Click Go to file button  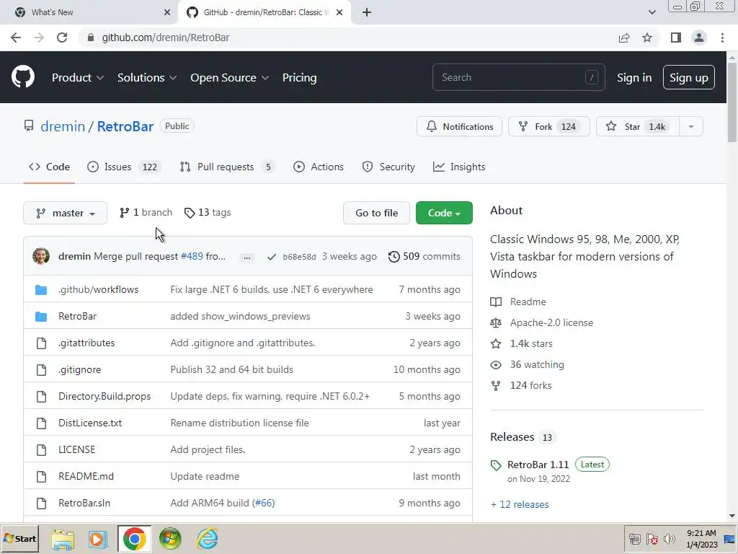(x=376, y=213)
